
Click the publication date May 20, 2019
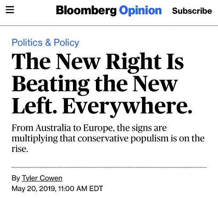pos(34,189)
